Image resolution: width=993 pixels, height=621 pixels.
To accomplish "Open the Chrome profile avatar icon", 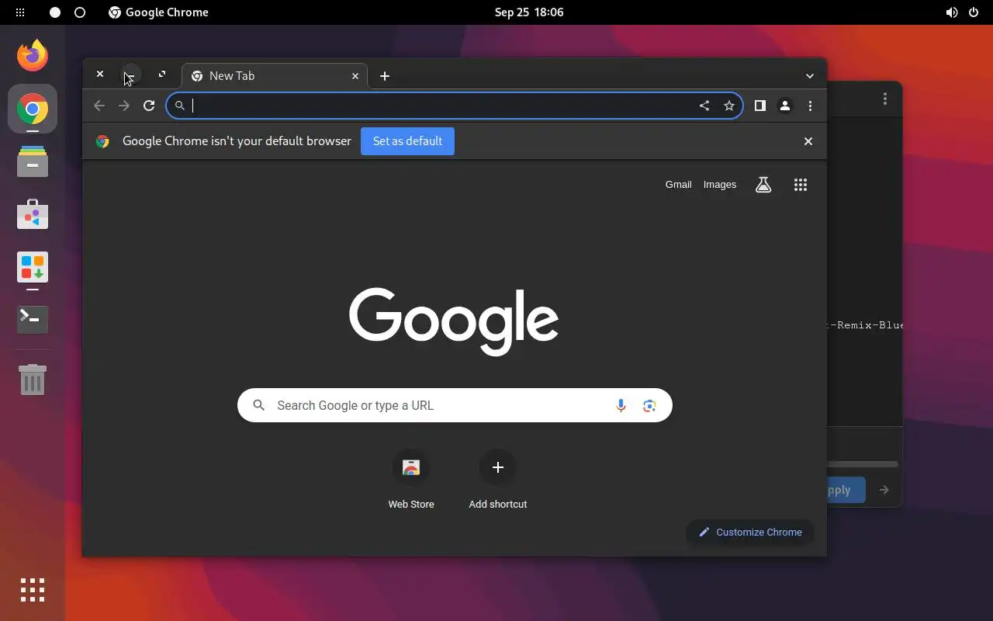I will 785,106.
